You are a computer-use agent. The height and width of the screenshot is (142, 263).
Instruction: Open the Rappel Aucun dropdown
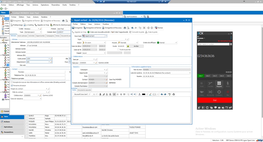[105, 53]
